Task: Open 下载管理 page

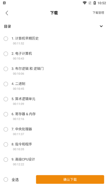Action: pos(98,13)
